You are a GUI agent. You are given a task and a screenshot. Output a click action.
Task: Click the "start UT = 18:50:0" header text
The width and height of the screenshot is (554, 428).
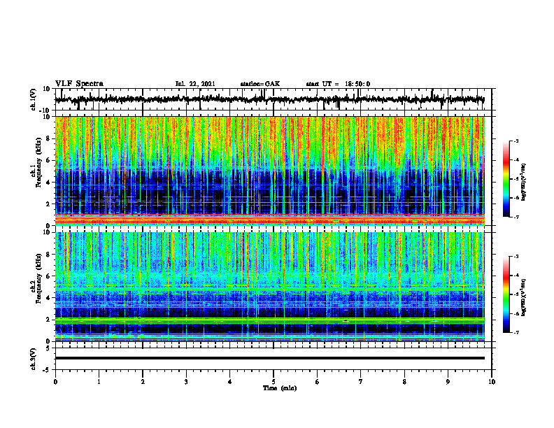pos(338,84)
